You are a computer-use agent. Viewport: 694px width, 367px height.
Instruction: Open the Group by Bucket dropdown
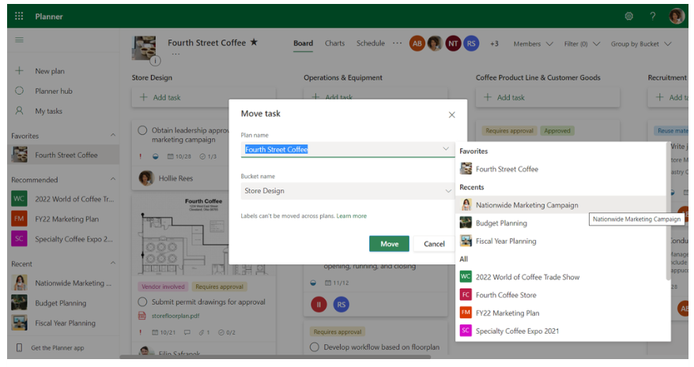(x=641, y=43)
